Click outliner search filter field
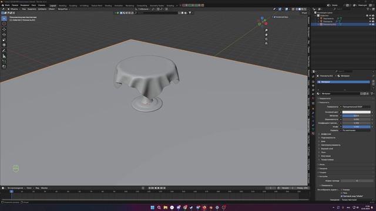376x211 pixels. tap(343, 9)
